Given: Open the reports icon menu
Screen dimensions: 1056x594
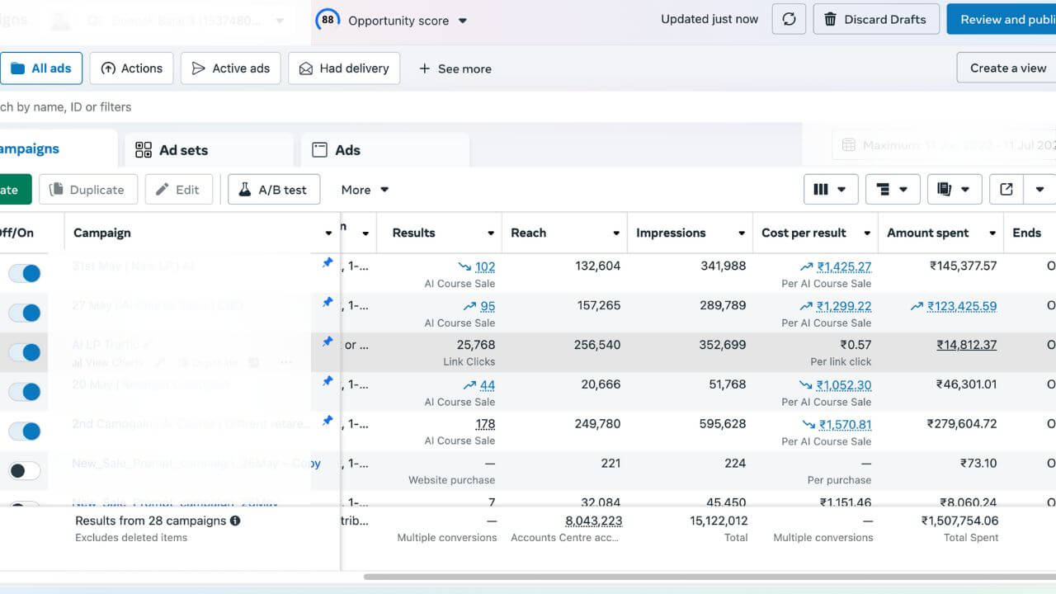Looking at the screenshot, I should coord(954,190).
